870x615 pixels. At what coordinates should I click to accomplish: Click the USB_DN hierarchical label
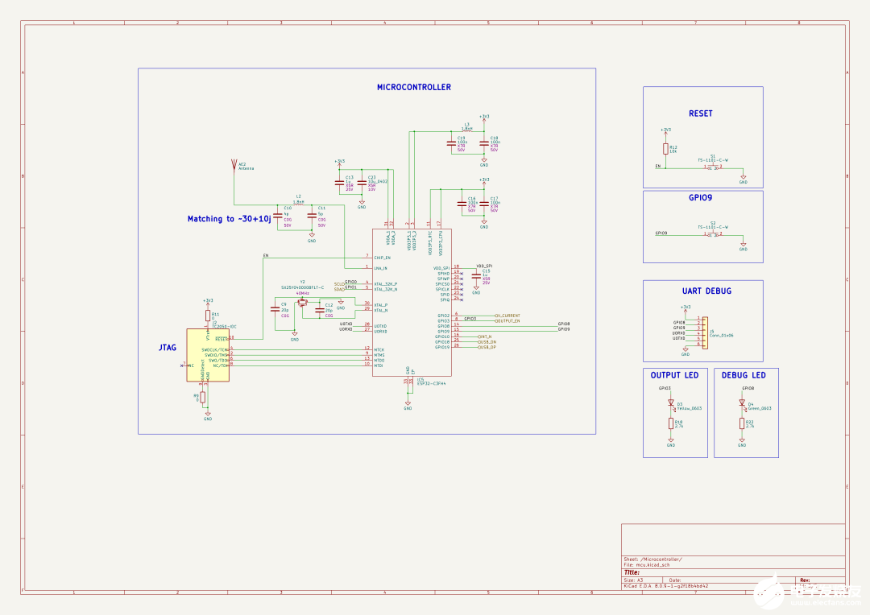pos(487,342)
